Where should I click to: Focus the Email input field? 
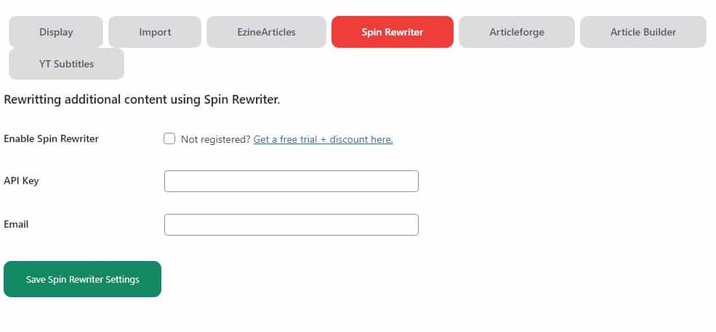point(291,225)
